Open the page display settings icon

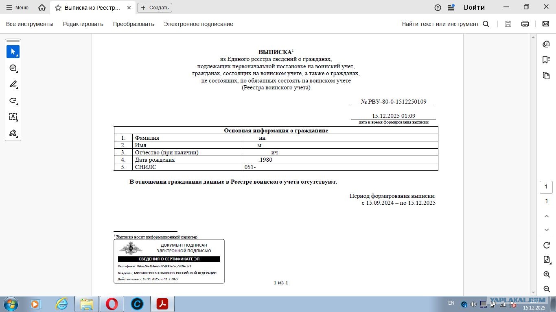pyautogui.click(x=547, y=260)
